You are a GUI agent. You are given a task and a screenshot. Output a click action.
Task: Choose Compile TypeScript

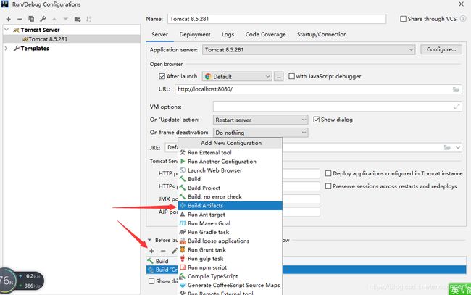230,276
